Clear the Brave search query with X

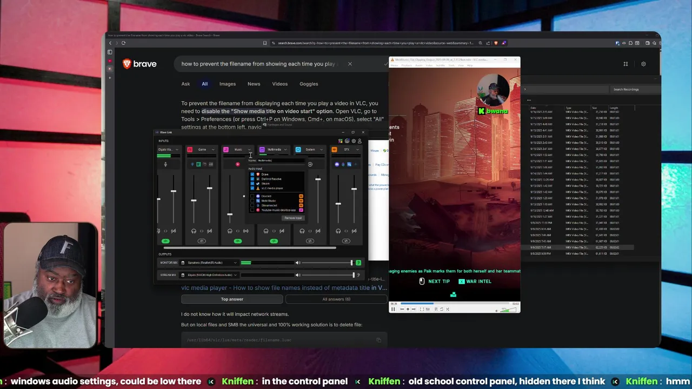(350, 64)
